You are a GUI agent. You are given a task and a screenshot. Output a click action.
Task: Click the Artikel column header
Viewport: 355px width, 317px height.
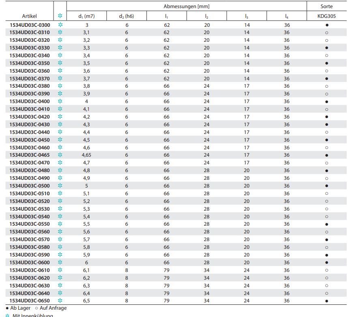click(x=30, y=16)
